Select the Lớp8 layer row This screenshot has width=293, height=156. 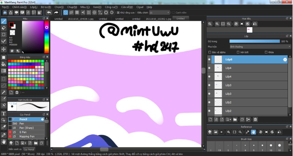pos(248,60)
